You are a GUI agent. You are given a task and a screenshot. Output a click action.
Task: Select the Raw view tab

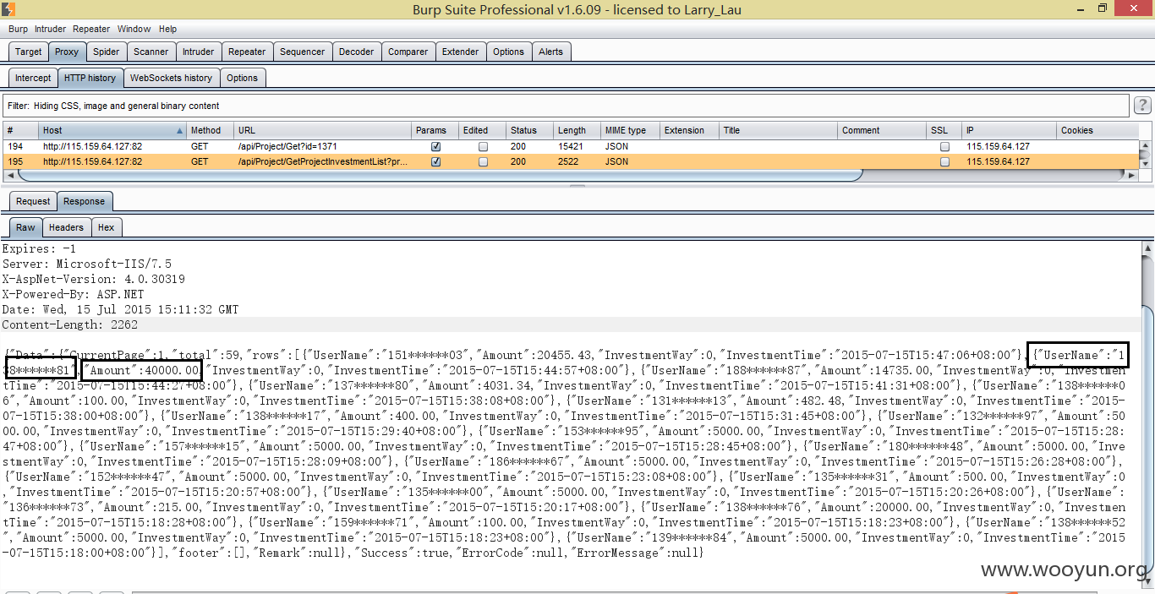(26, 227)
